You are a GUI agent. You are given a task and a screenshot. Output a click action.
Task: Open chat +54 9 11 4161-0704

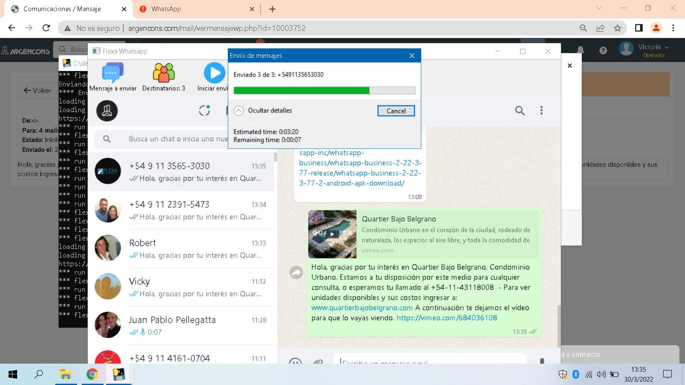coord(181,355)
